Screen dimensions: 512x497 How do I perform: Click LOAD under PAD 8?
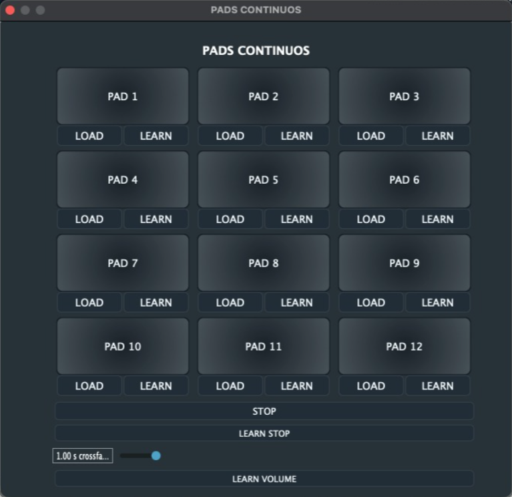pyautogui.click(x=230, y=302)
